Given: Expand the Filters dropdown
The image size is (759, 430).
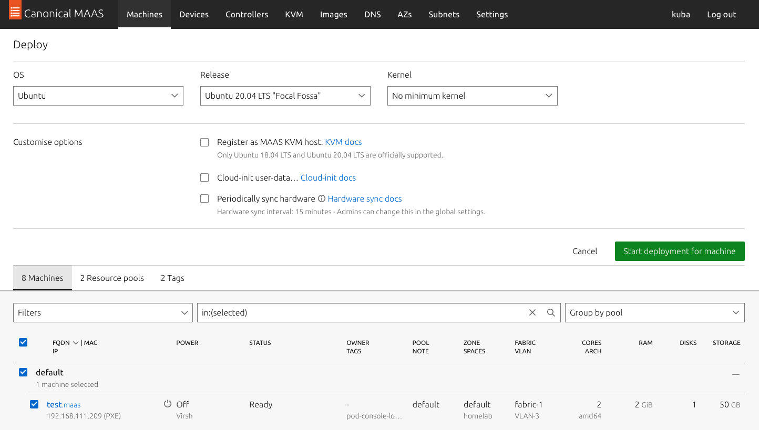Looking at the screenshot, I should pyautogui.click(x=103, y=312).
